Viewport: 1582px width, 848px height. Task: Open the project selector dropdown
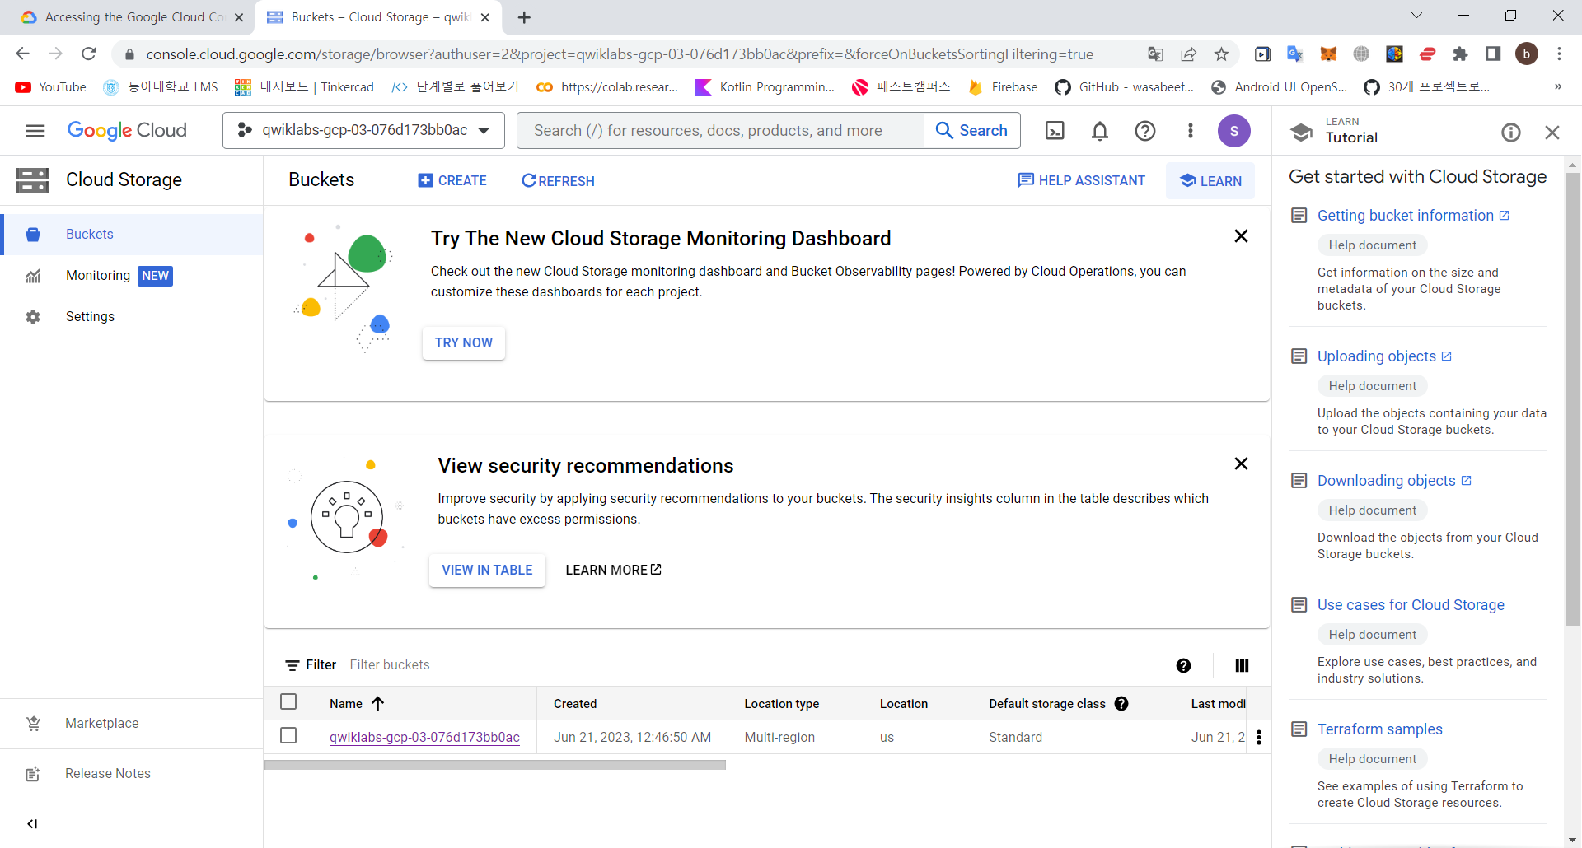(x=363, y=130)
